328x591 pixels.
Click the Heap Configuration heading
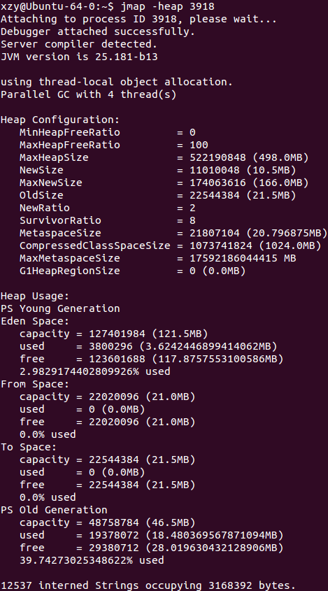[60, 120]
